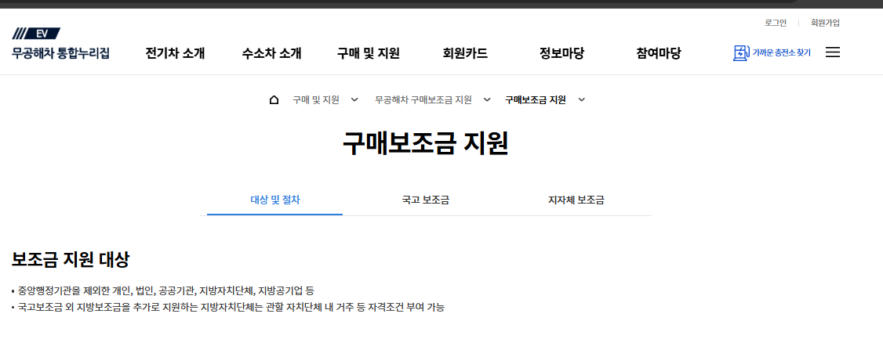883x339 pixels.
Task: Open 회원카드 menu
Action: tap(465, 53)
